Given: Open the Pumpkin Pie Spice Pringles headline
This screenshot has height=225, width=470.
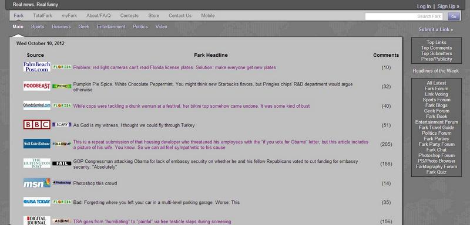Looking at the screenshot, I should click(x=213, y=87).
